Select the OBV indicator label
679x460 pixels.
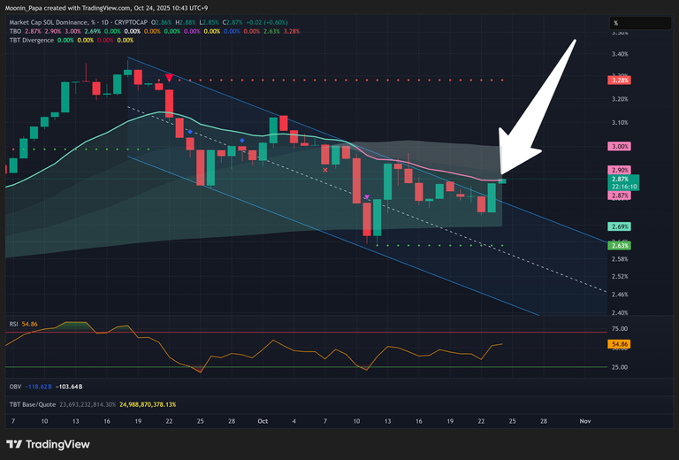coord(14,387)
